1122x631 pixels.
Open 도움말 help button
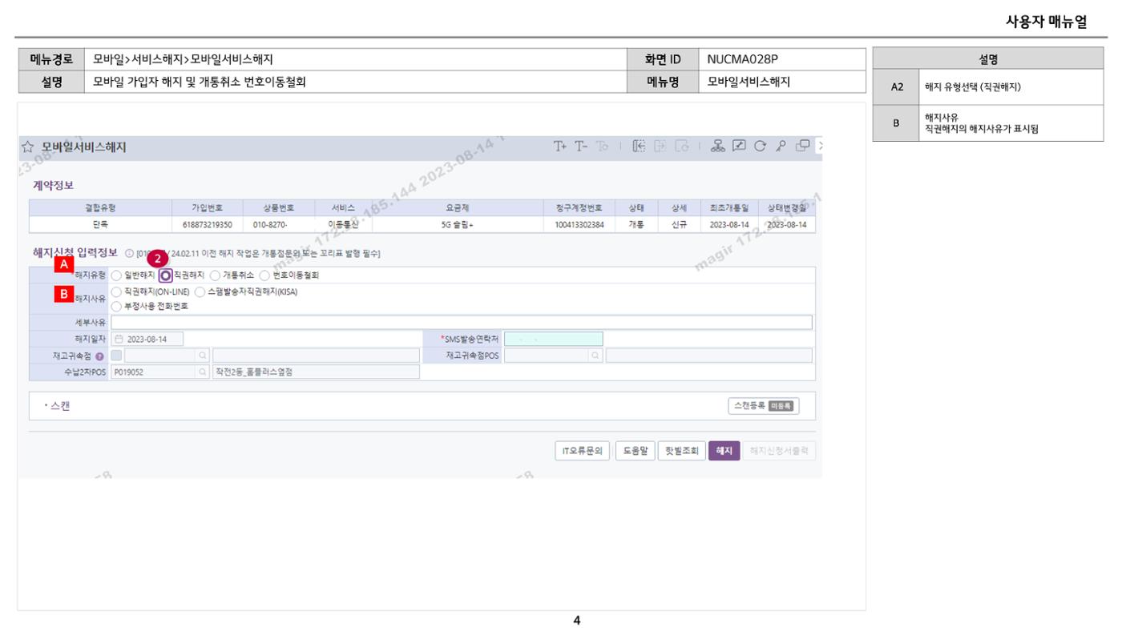[636, 451]
